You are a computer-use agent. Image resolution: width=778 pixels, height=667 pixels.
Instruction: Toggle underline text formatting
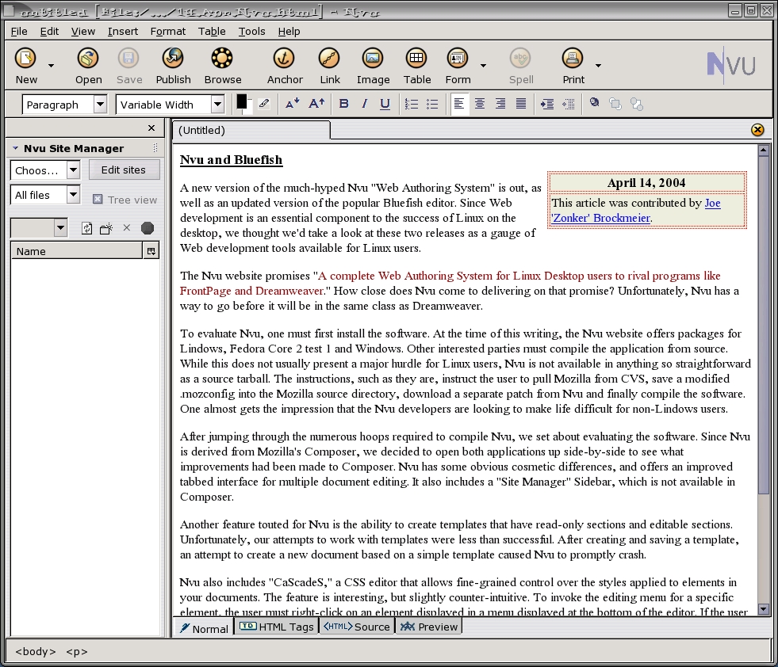385,104
